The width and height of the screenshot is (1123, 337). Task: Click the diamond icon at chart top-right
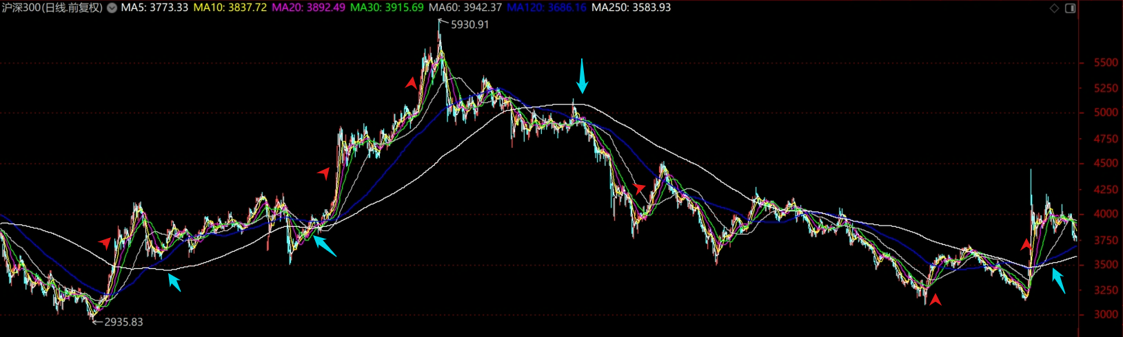click(1054, 8)
